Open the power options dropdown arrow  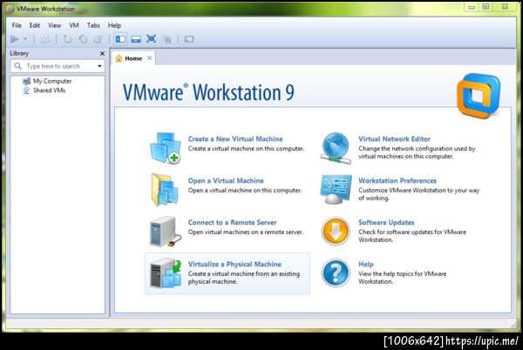coord(25,39)
